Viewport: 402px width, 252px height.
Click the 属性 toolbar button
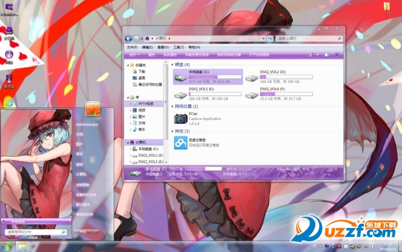151,55
